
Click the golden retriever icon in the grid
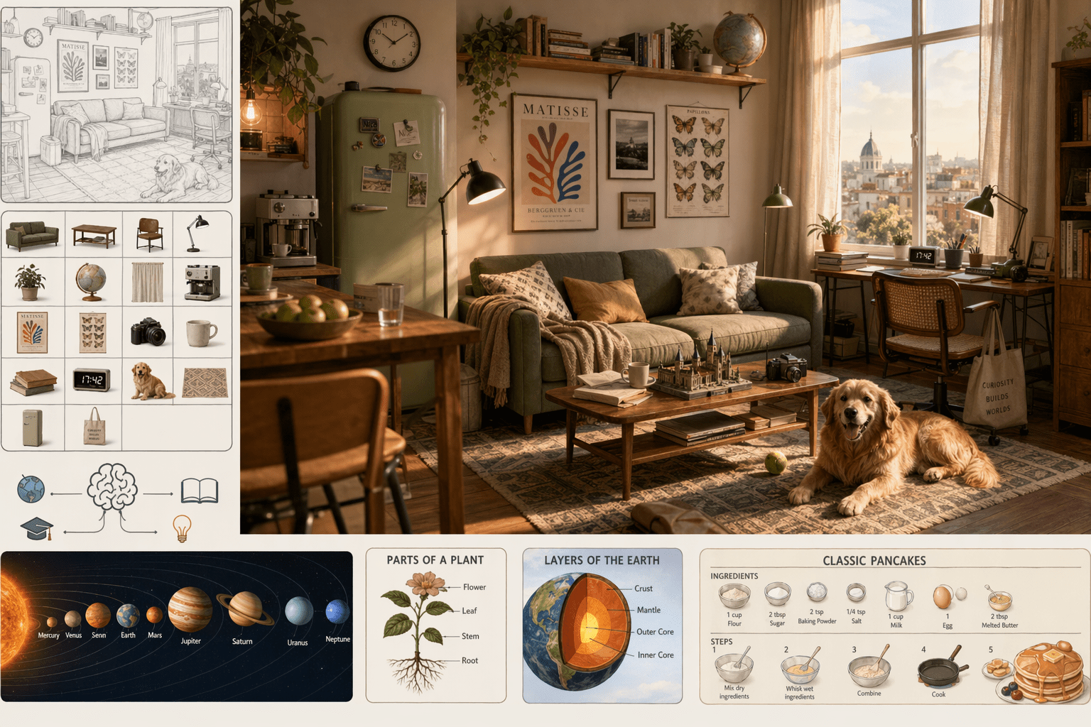coord(148,381)
